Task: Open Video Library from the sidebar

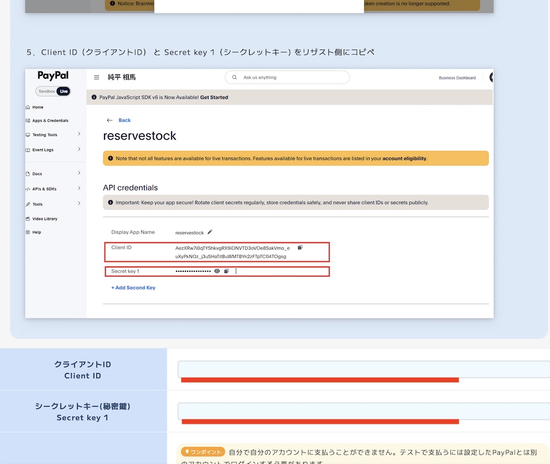Action: coord(45,219)
